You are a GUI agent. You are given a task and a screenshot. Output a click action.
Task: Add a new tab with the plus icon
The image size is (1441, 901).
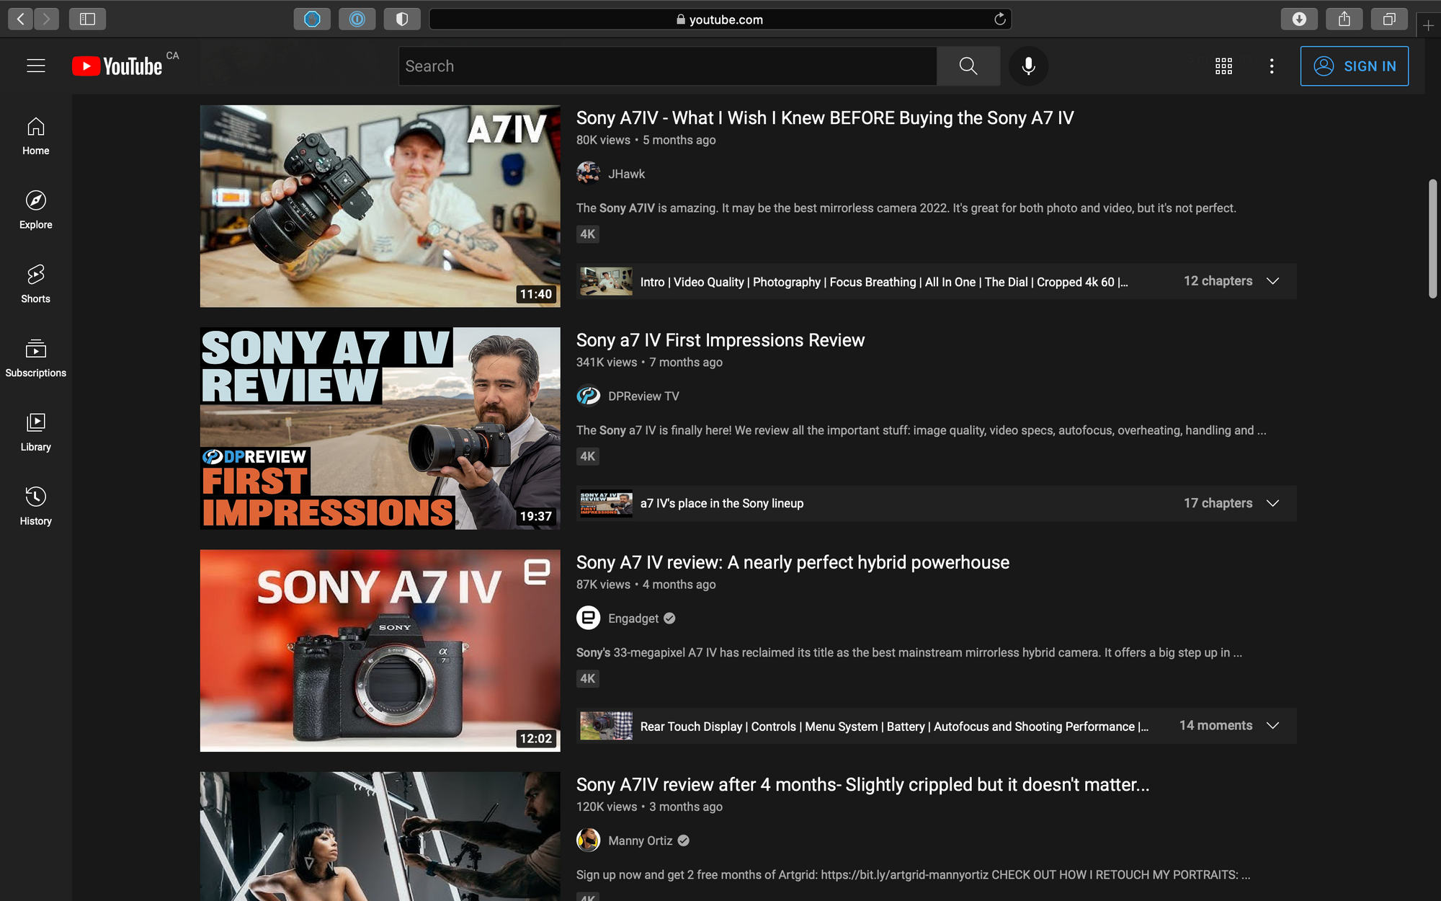point(1428,26)
